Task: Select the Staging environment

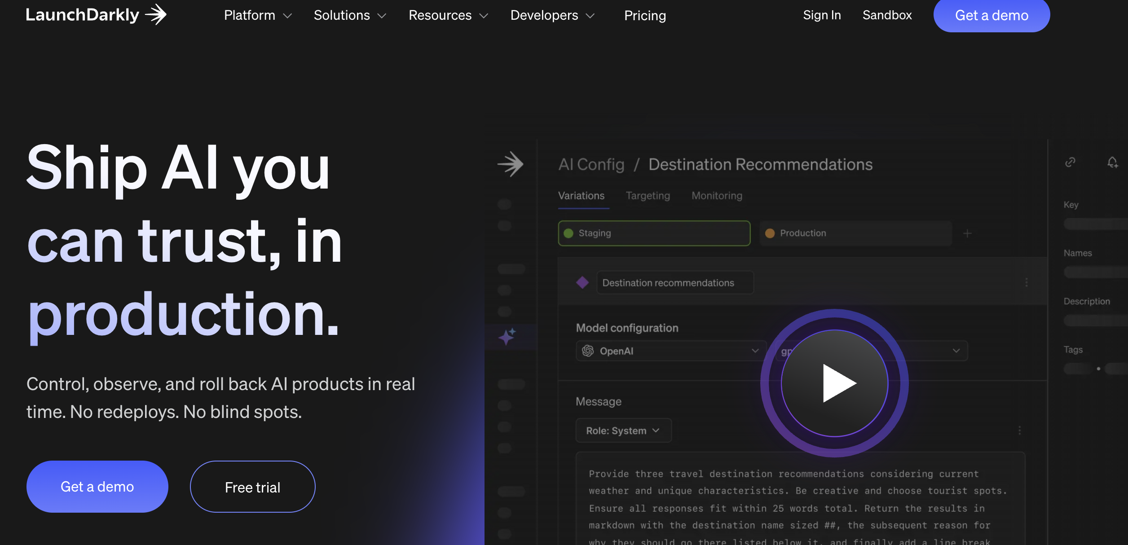Action: [653, 233]
